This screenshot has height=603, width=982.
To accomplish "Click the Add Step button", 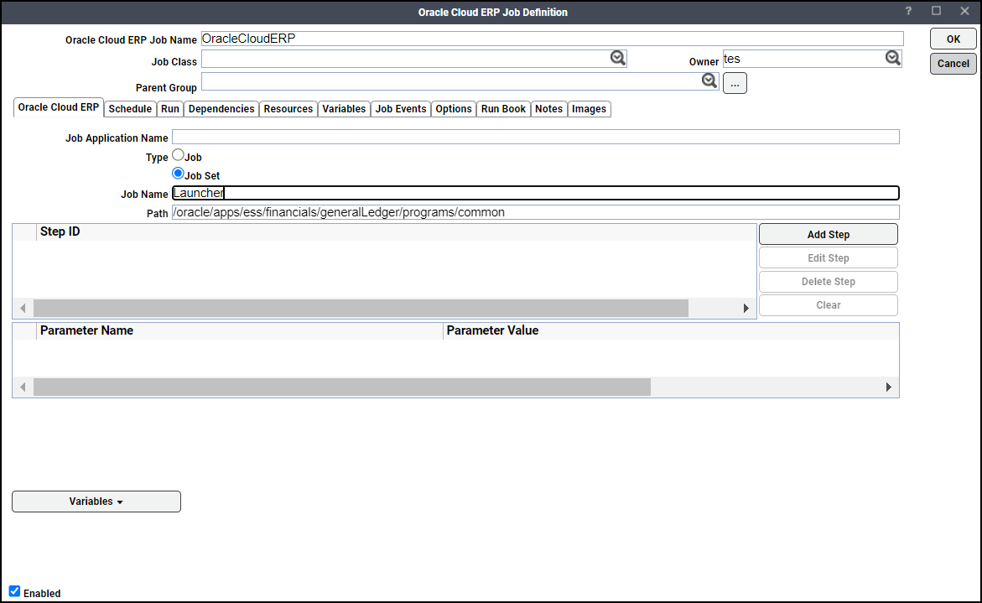I will pos(828,234).
